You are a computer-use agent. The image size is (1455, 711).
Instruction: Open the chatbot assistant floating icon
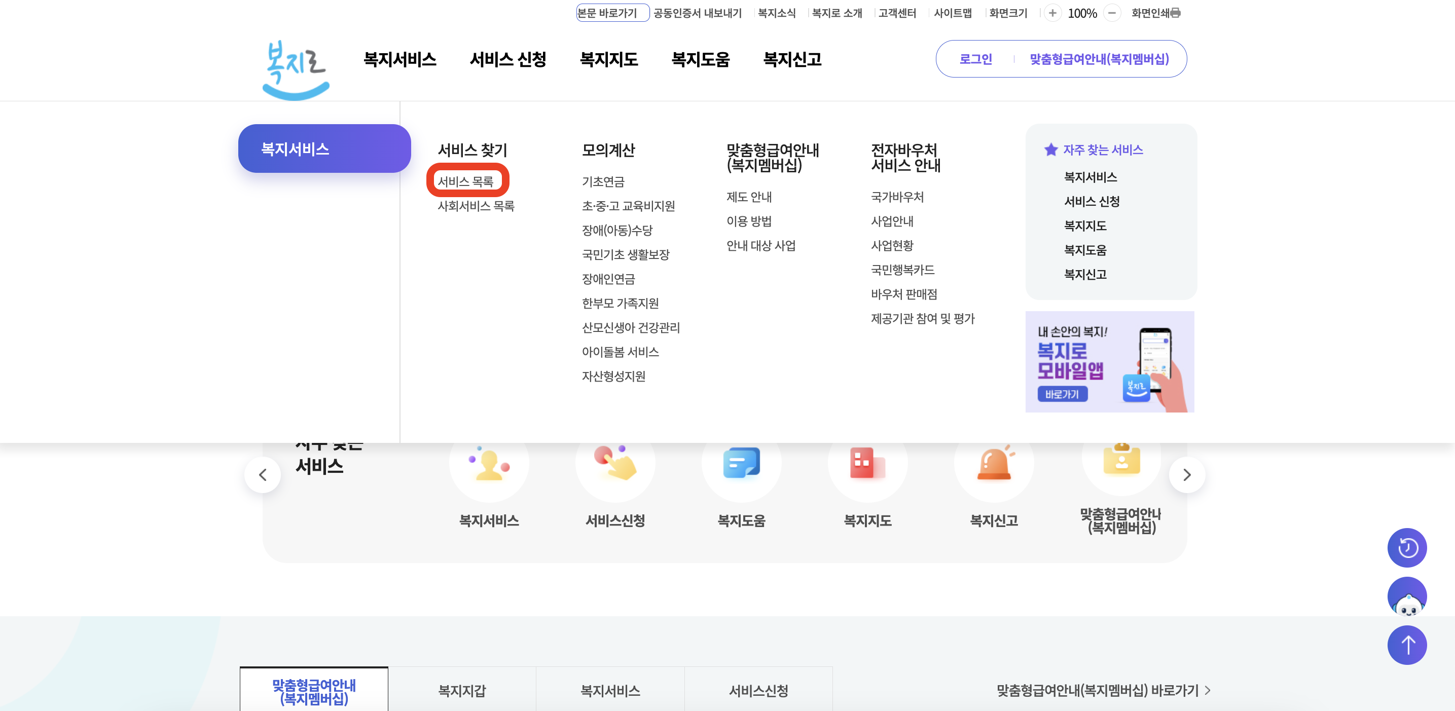[1407, 596]
